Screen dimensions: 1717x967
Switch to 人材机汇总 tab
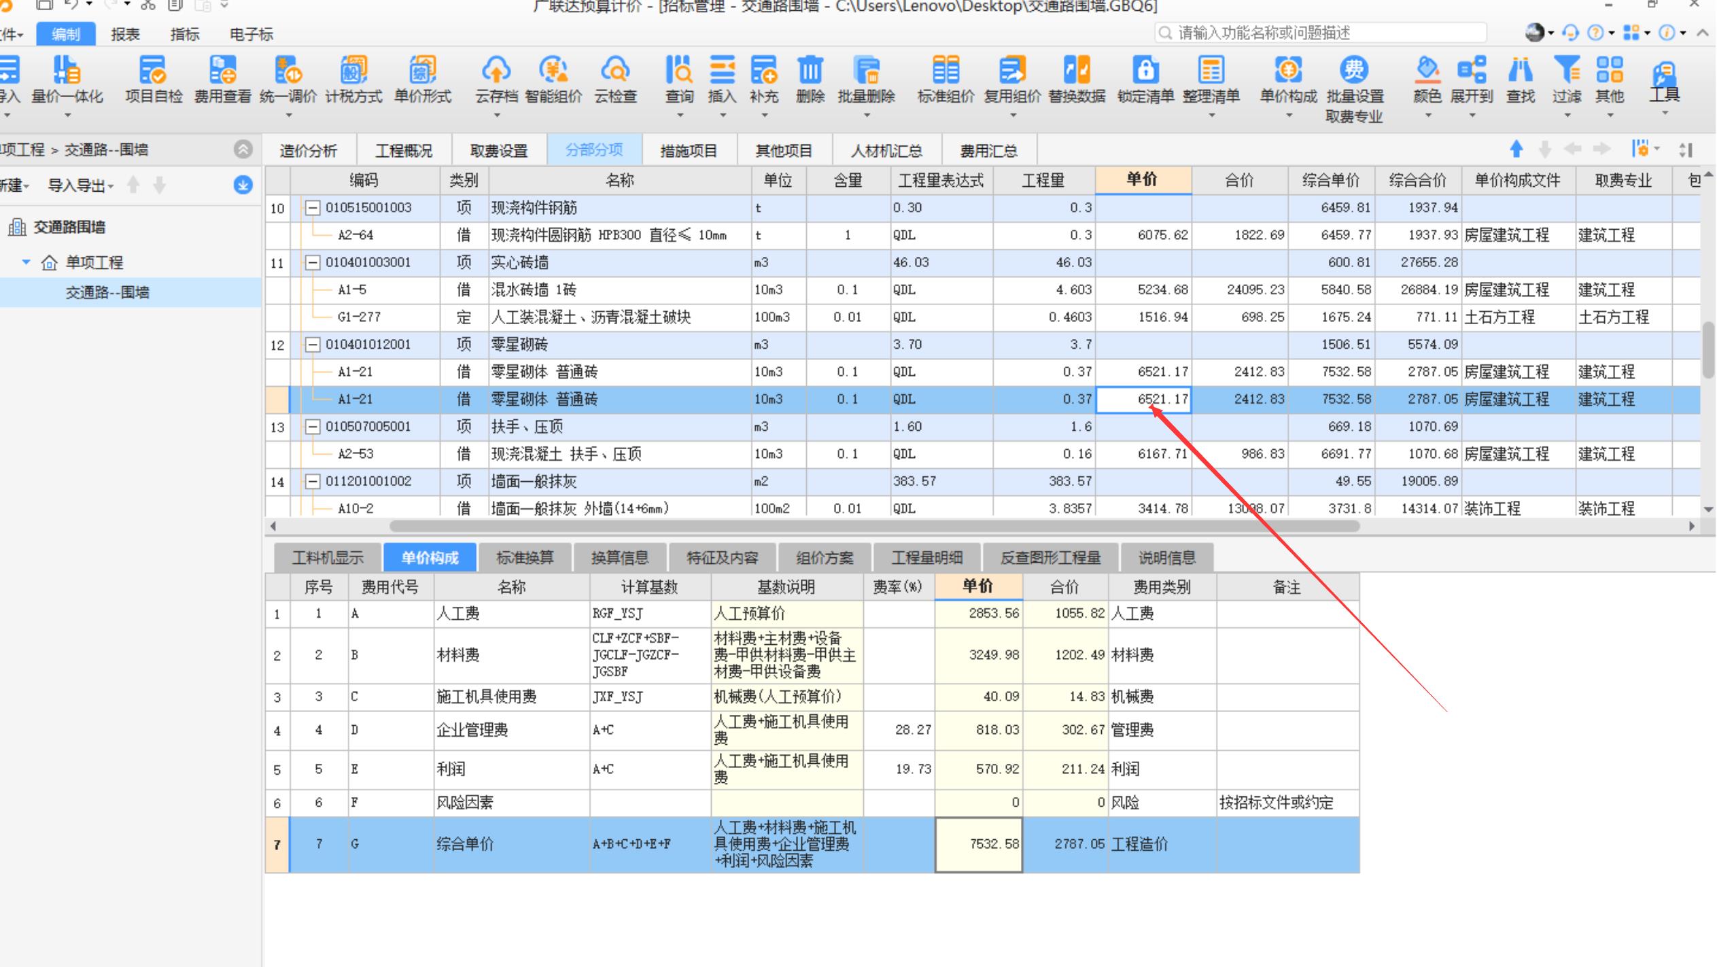[x=886, y=150]
